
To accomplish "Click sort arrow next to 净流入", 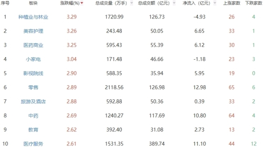I will click(x=215, y=3).
